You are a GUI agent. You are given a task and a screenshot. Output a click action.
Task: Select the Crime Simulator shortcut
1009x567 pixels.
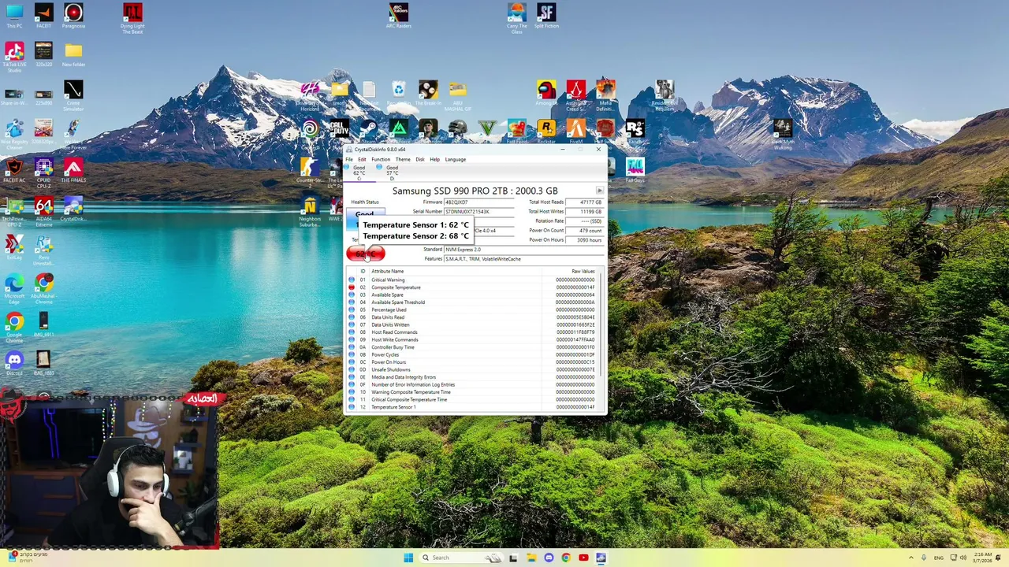[x=73, y=96]
